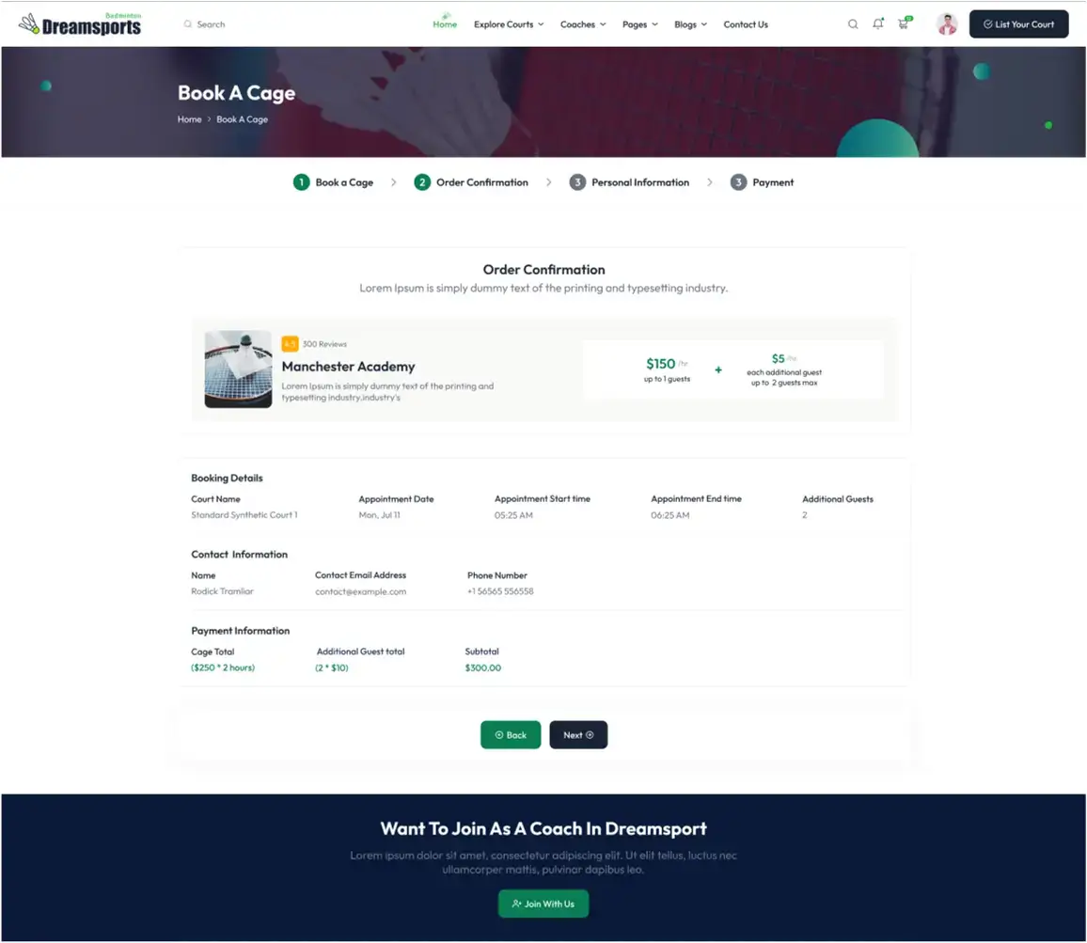Select the Payment step

[x=762, y=182]
